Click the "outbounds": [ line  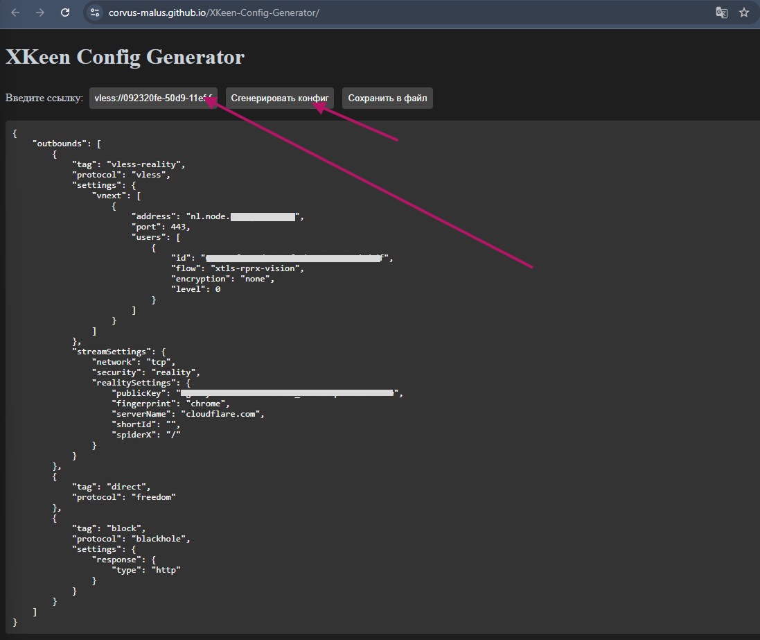coord(67,144)
